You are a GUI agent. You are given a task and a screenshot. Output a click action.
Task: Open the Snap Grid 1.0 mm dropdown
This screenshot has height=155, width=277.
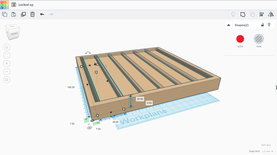point(267,151)
